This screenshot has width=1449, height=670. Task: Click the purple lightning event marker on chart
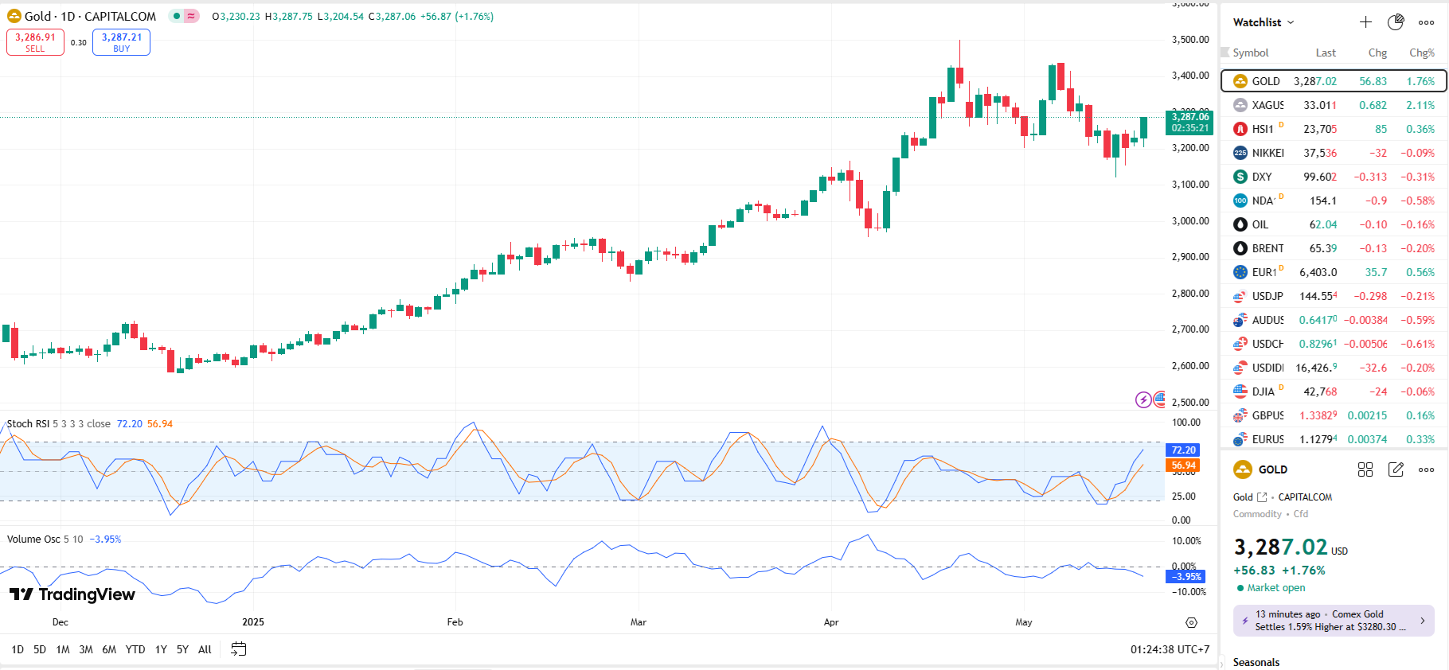click(1143, 399)
